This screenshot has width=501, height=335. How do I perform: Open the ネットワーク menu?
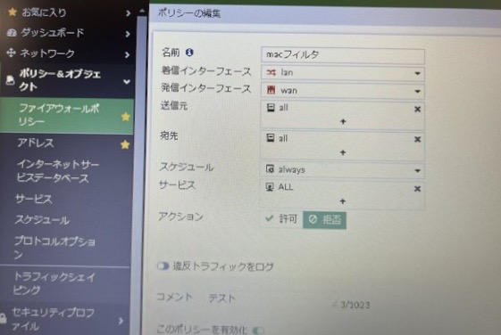point(68,53)
